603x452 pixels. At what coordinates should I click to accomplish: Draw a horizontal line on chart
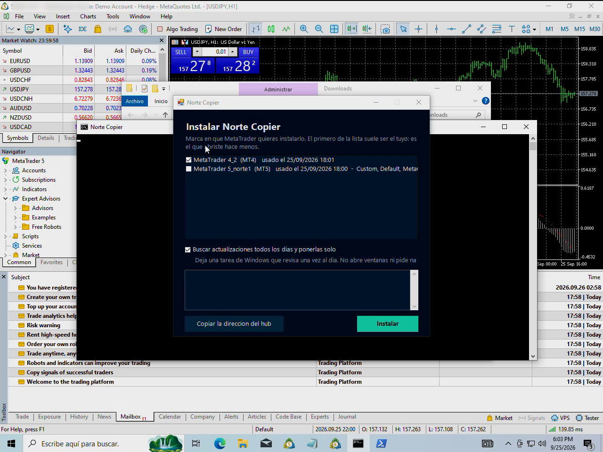[x=451, y=29]
